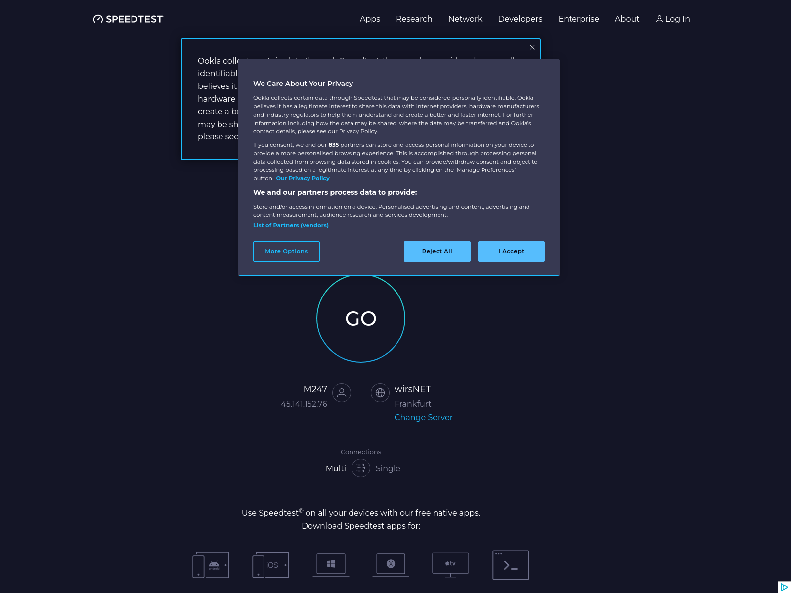Open the Windows app download icon

pos(331,565)
